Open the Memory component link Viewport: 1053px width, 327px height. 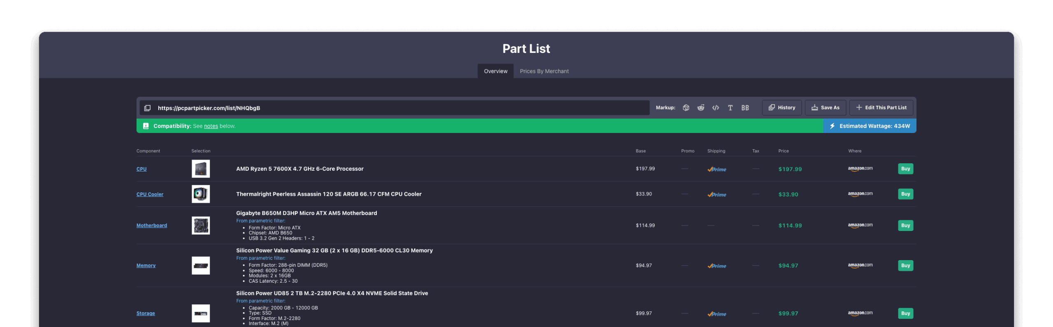[x=146, y=266]
